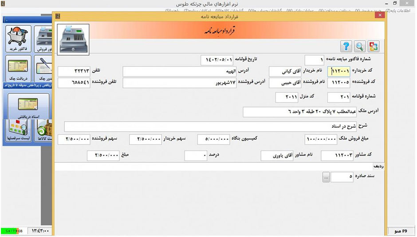Click the app icon in the dialog title bar
This screenshot has height=237, width=417.
pyautogui.click(x=58, y=16)
